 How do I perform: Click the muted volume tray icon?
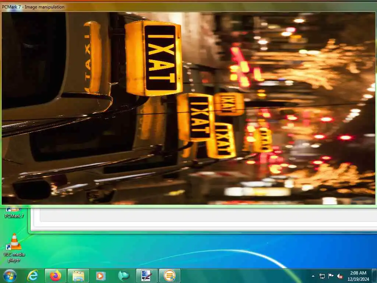pos(340,276)
